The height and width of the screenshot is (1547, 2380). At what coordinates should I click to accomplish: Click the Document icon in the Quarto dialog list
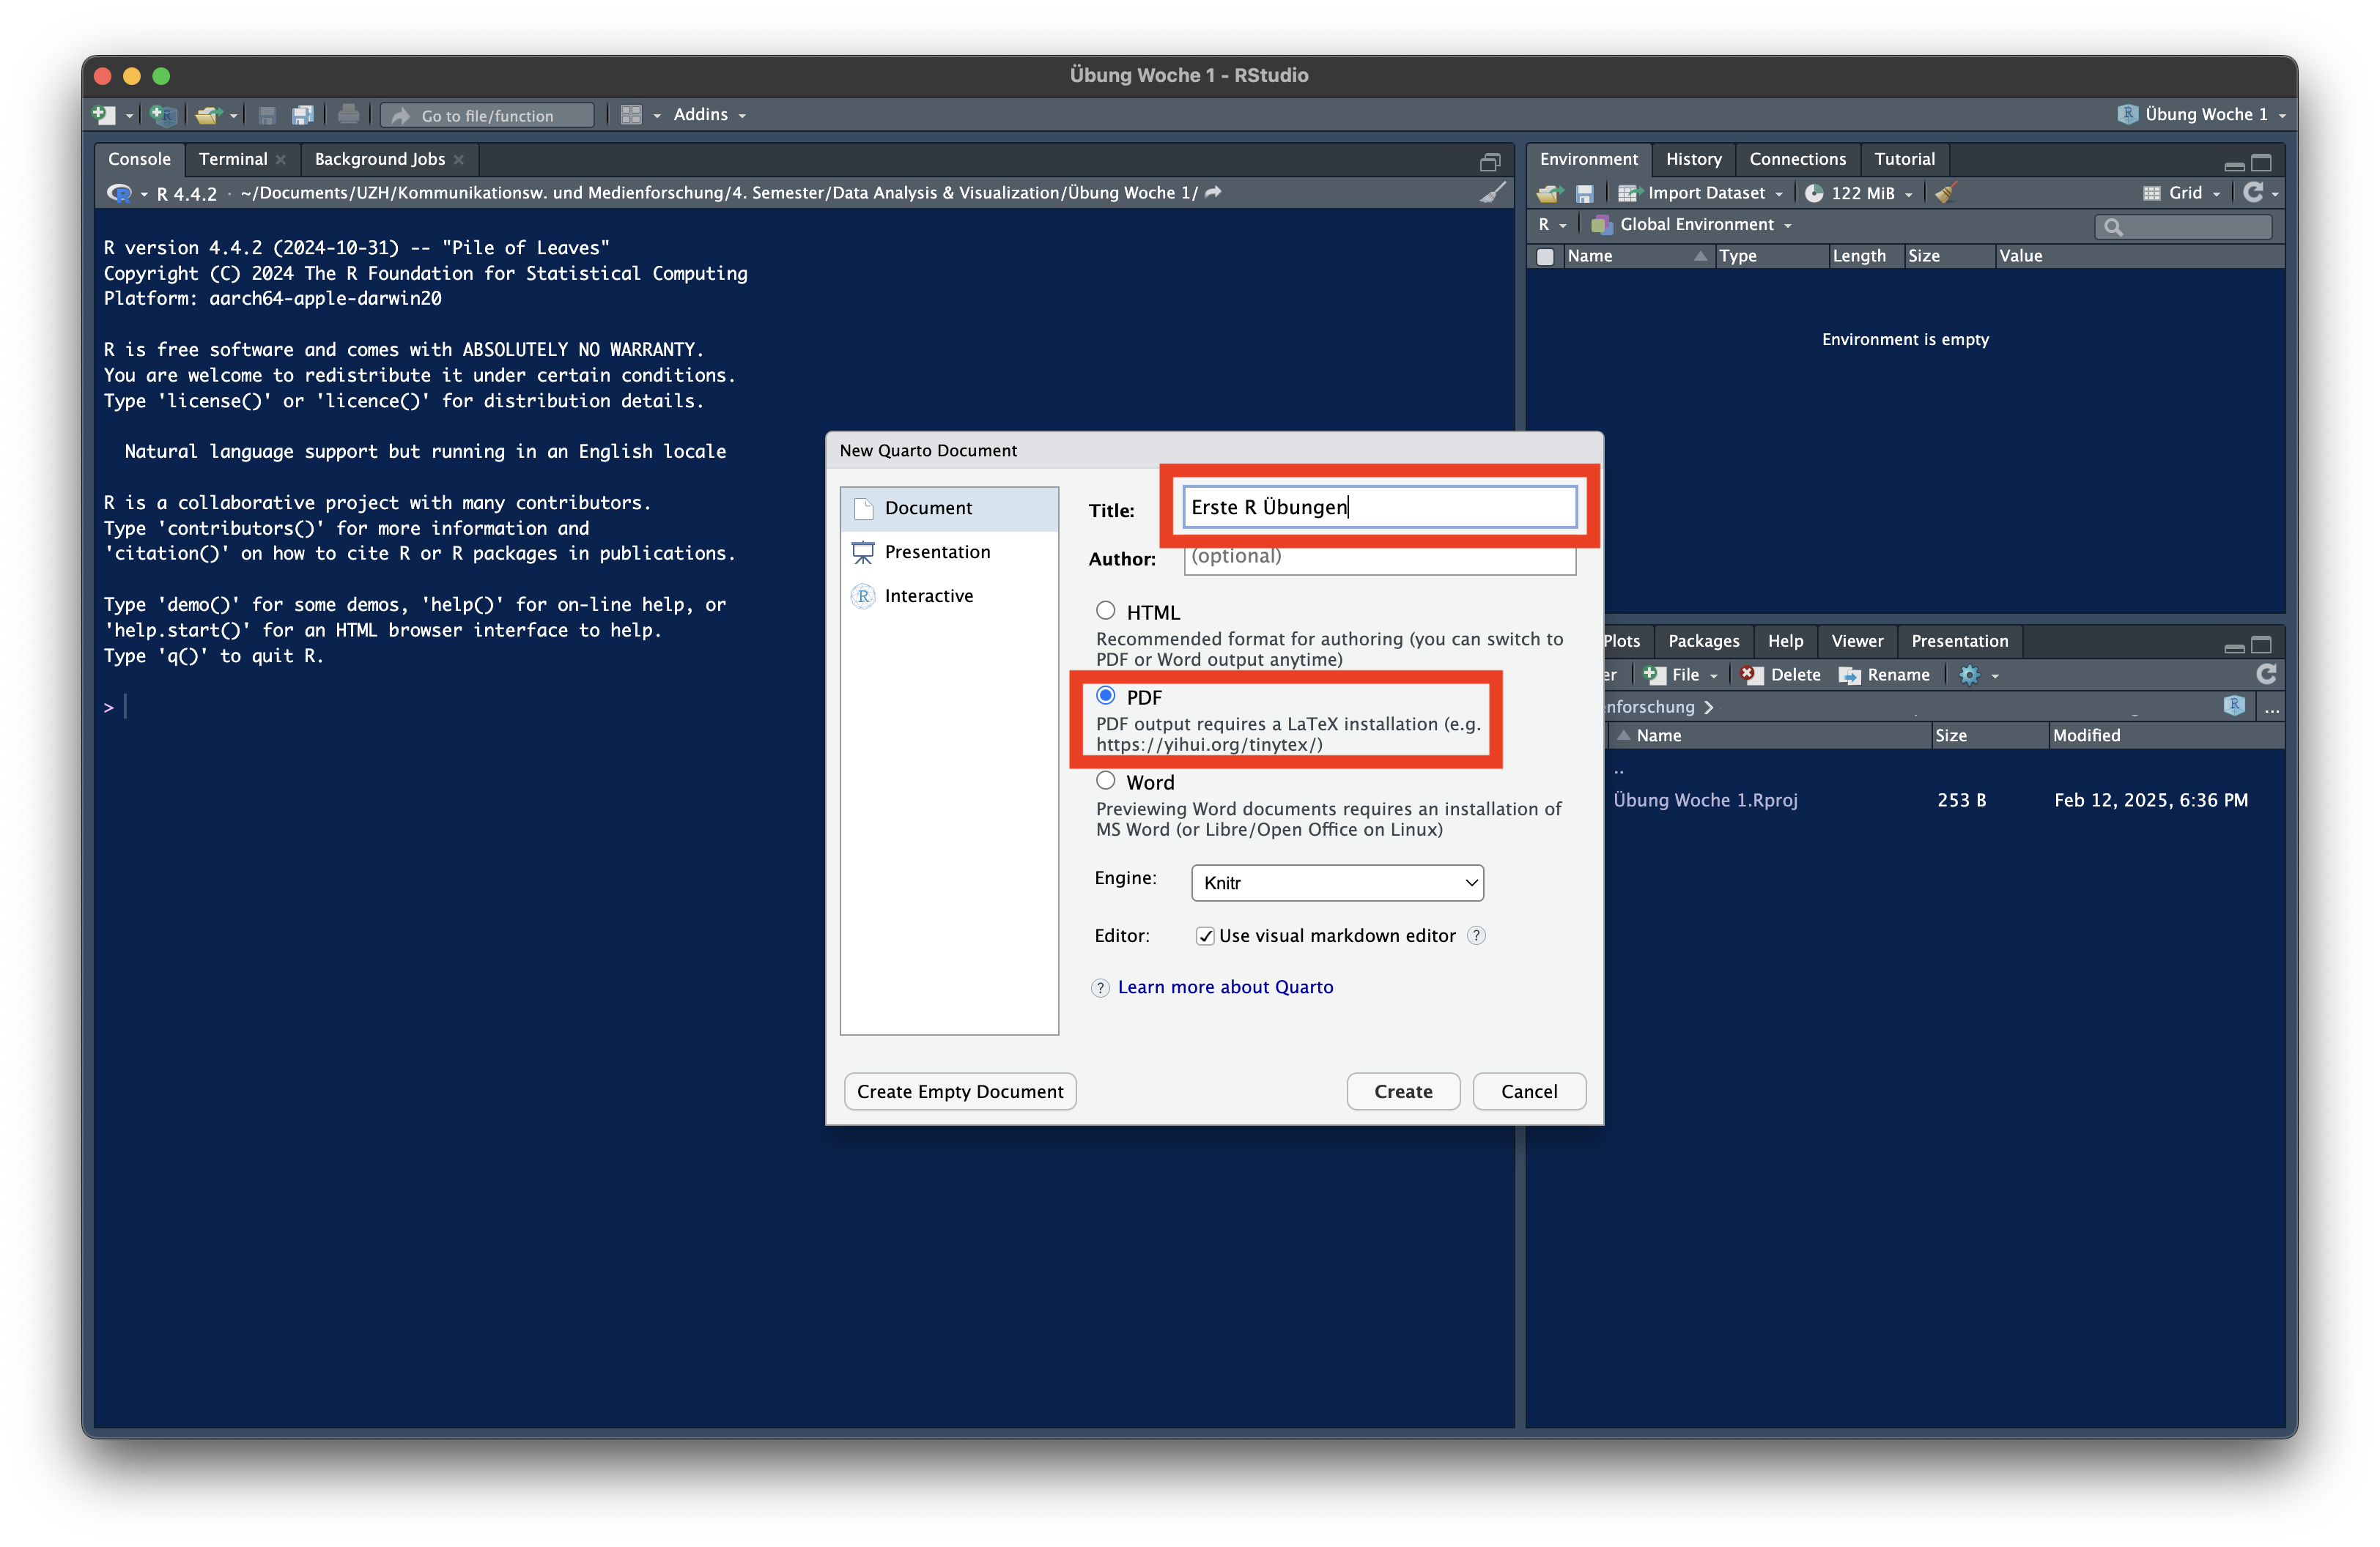(x=863, y=508)
